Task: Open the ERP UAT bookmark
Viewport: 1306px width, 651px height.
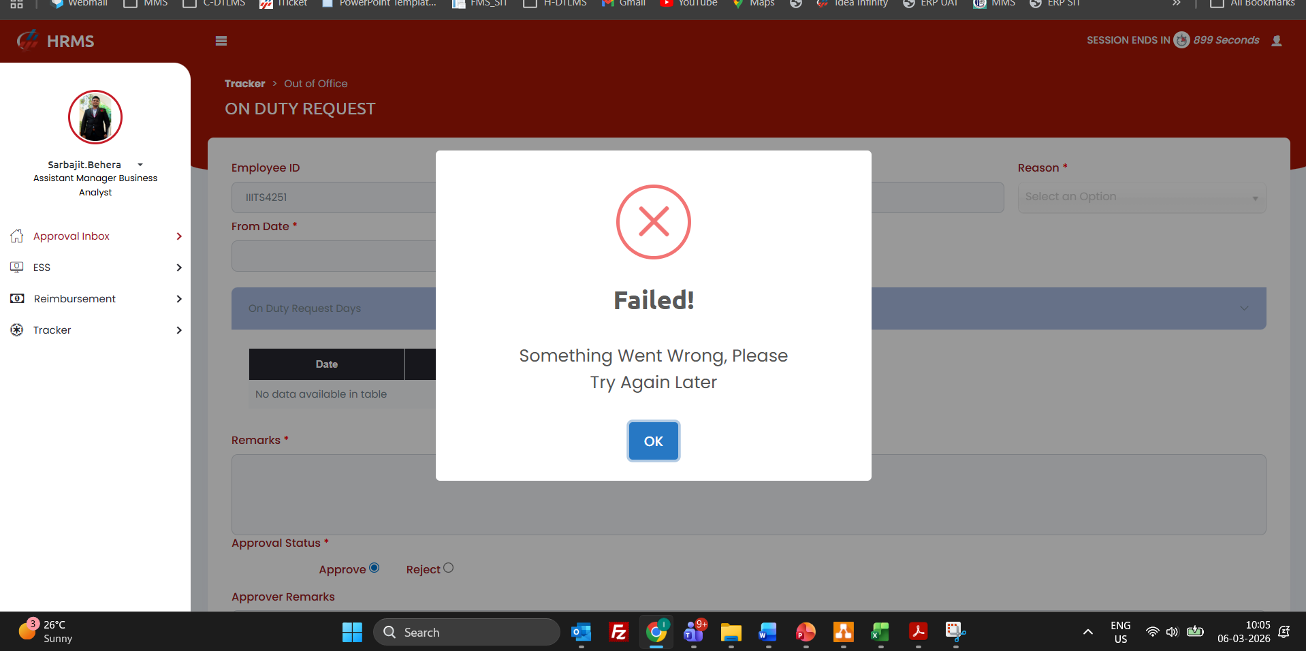Action: (930, 4)
